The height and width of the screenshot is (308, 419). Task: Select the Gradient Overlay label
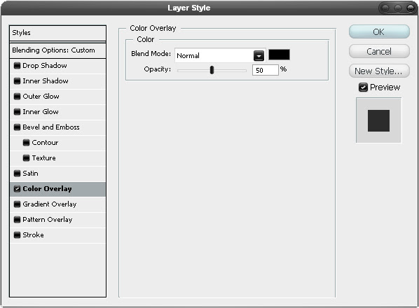point(50,204)
